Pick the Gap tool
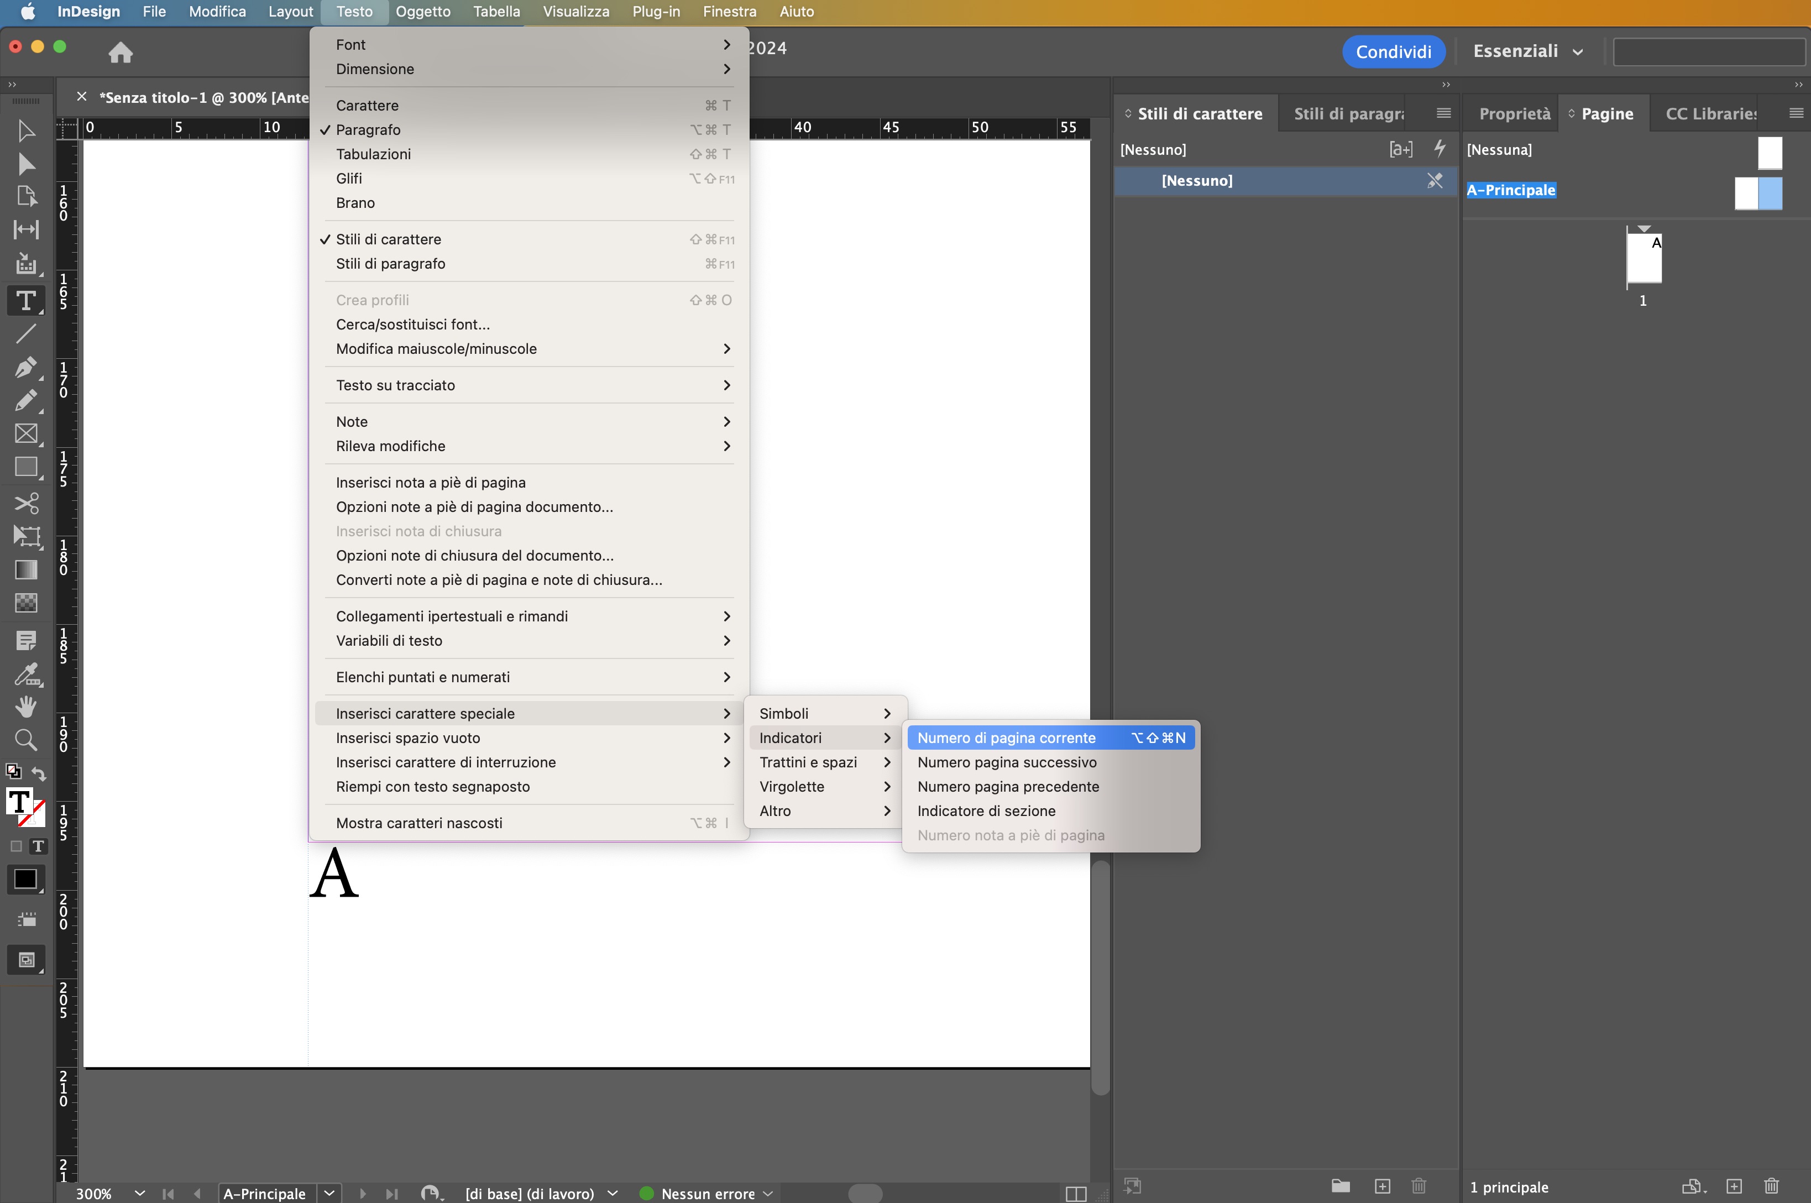This screenshot has width=1811, height=1203. (26, 229)
